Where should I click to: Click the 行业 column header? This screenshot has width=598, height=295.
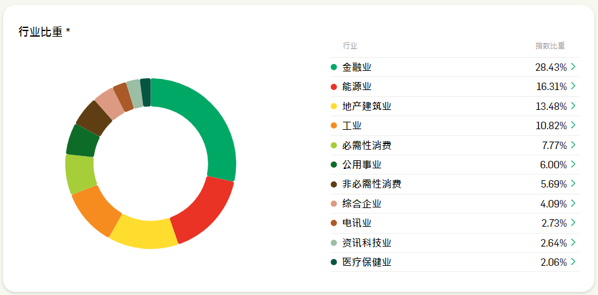point(350,46)
